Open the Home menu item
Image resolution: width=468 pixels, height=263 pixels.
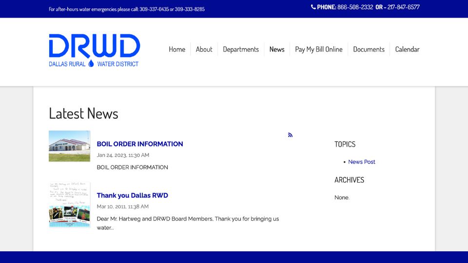click(177, 49)
